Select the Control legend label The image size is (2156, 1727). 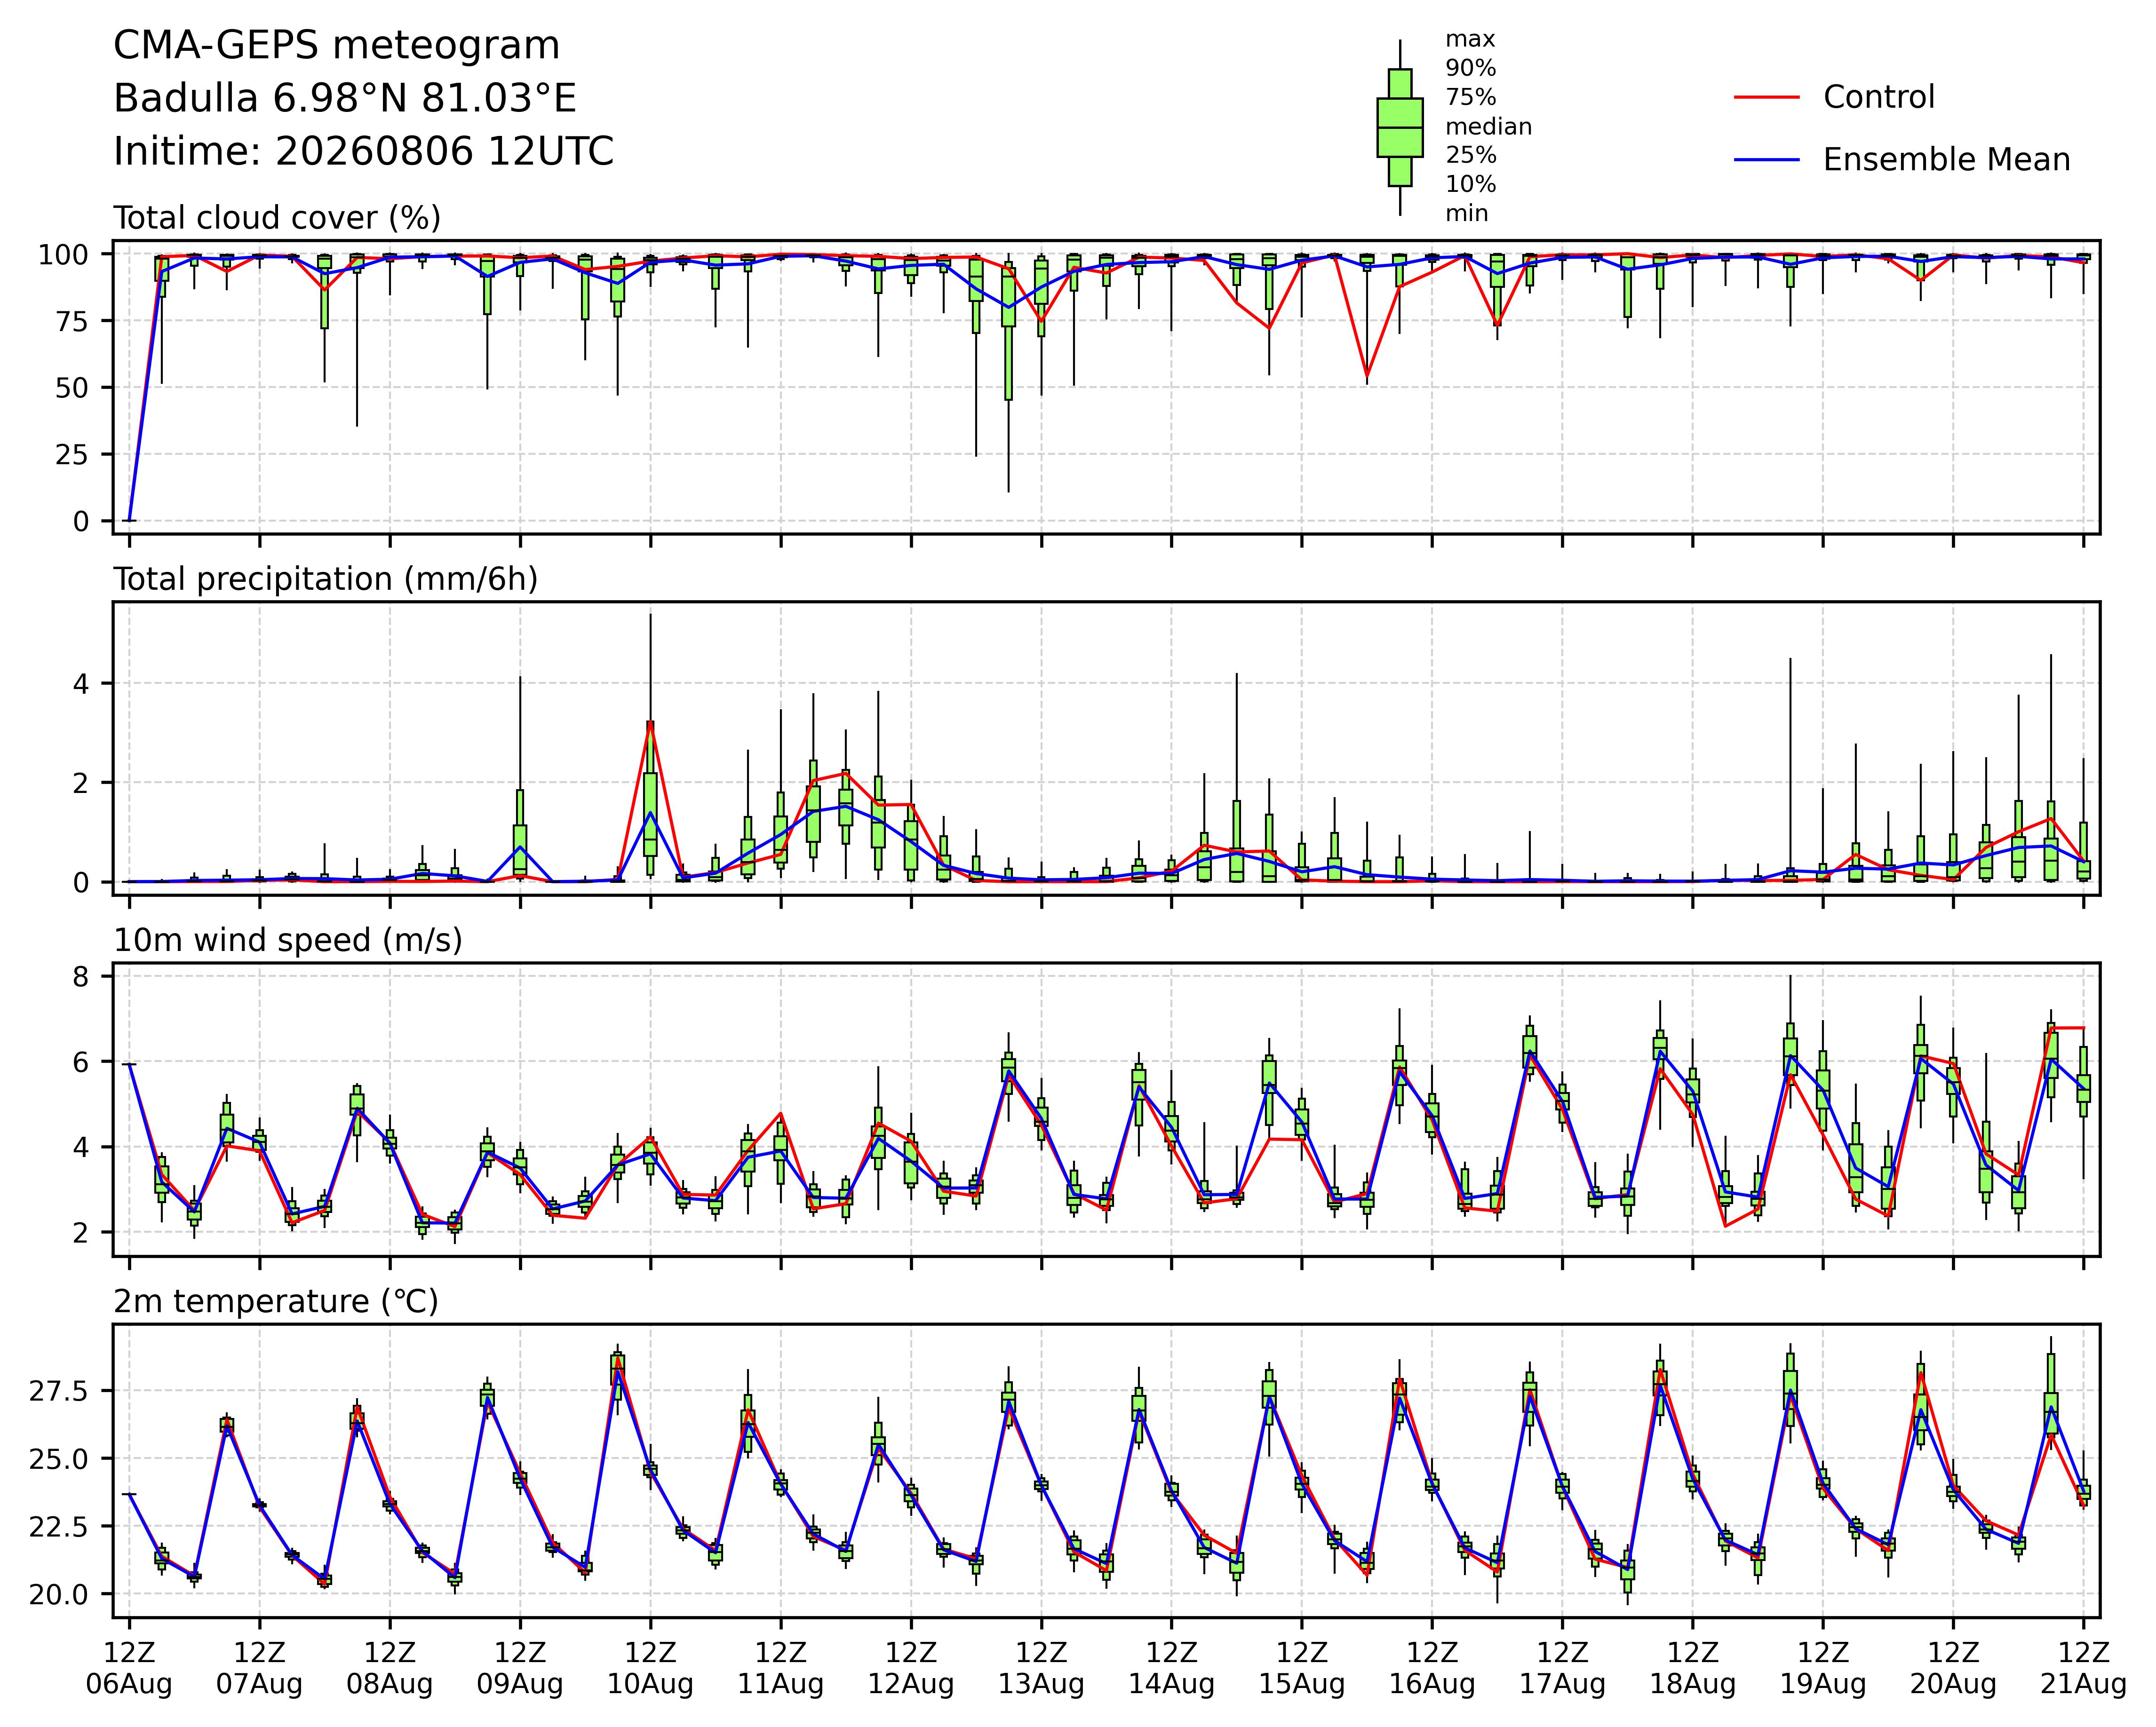tap(1879, 97)
